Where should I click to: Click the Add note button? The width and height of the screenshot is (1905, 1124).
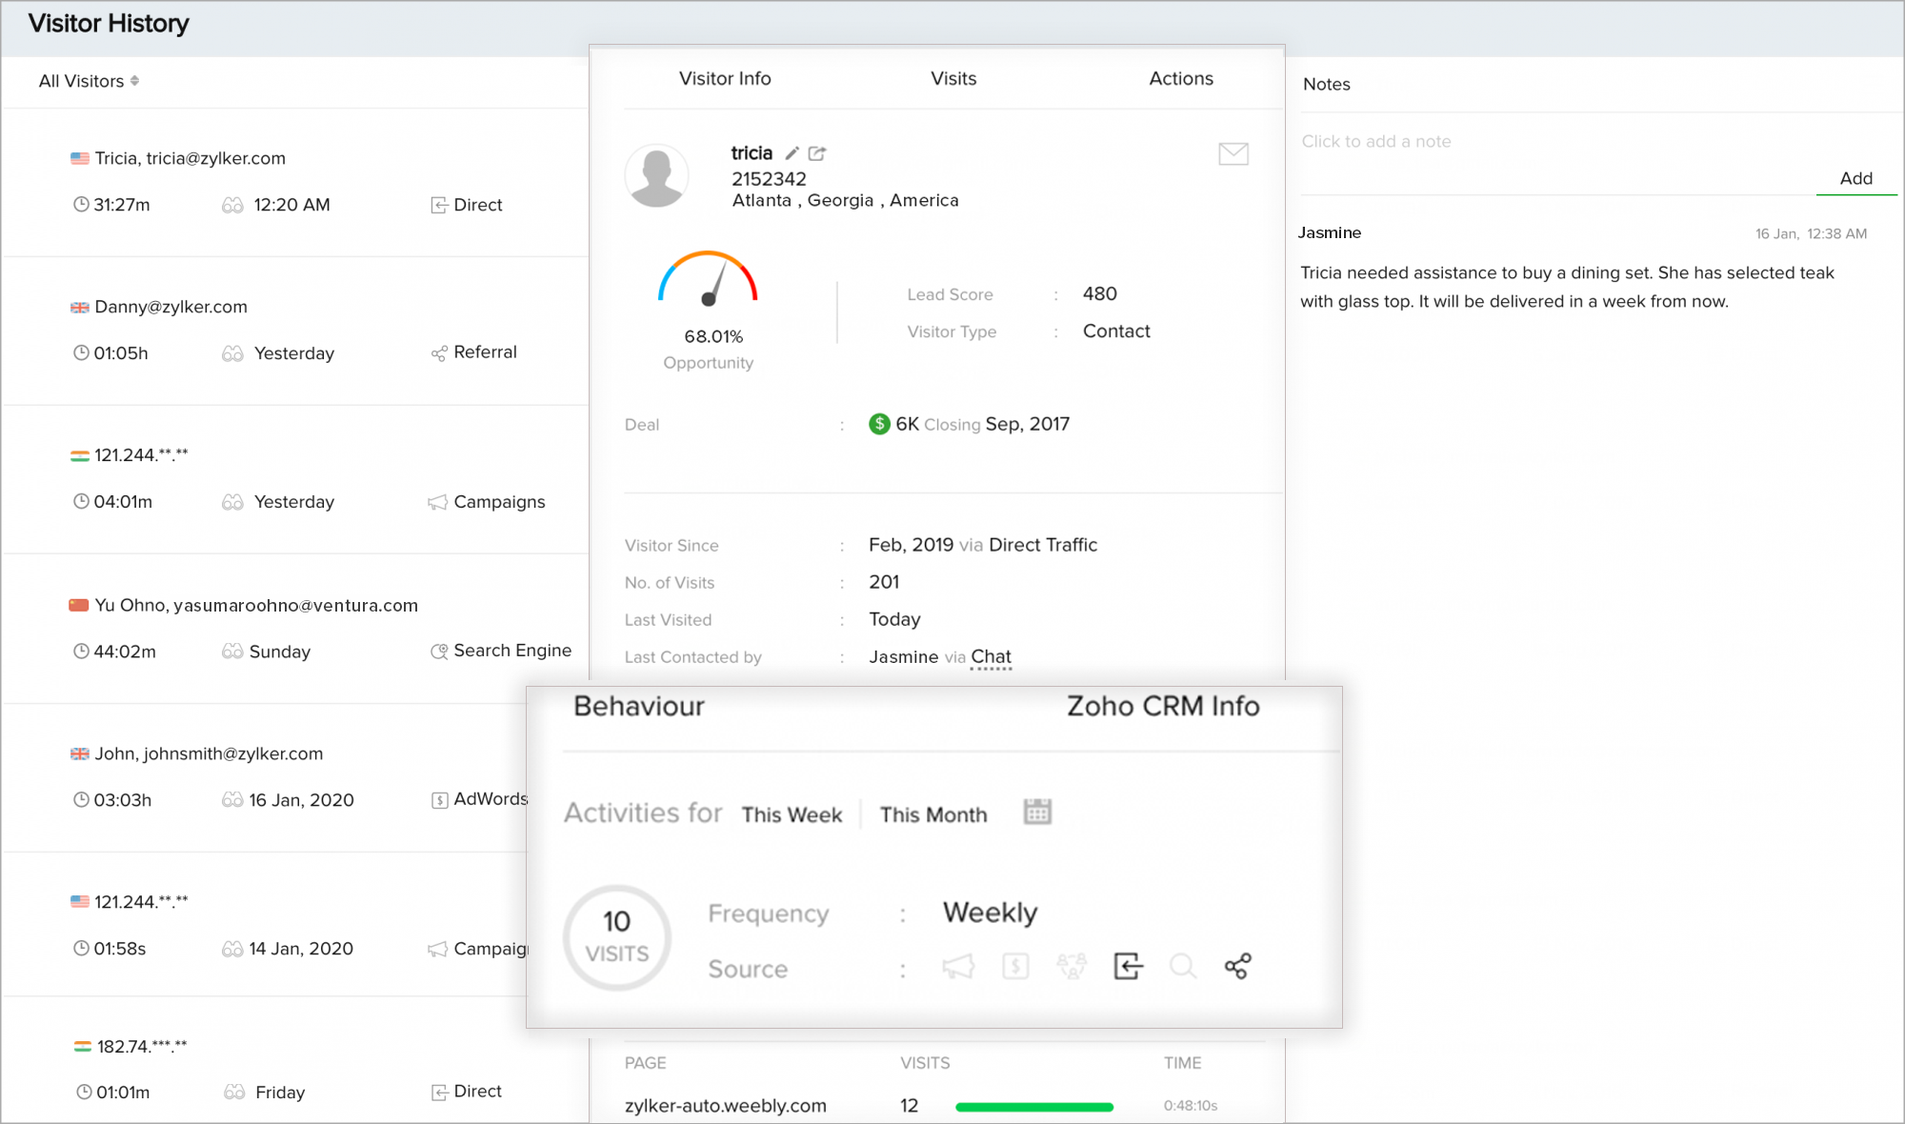tap(1855, 179)
